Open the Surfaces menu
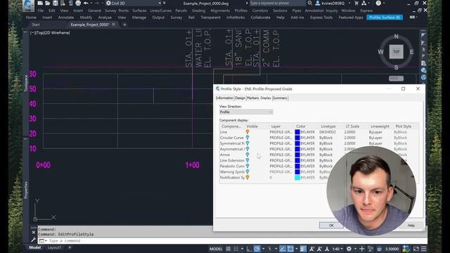 pyautogui.click(x=139, y=11)
